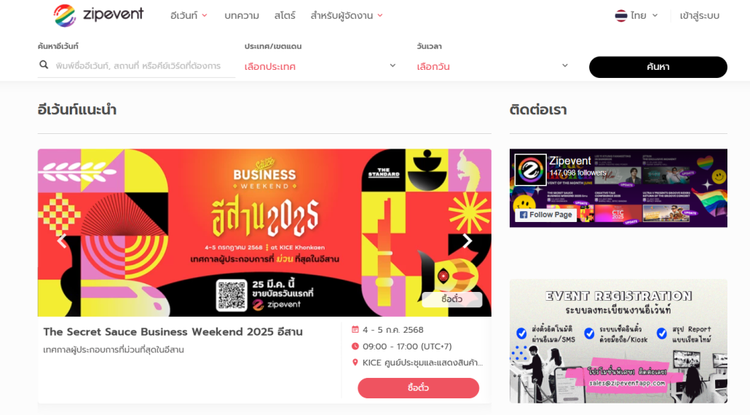Open the บทความ menu item
This screenshot has width=750, height=415.
pos(242,16)
